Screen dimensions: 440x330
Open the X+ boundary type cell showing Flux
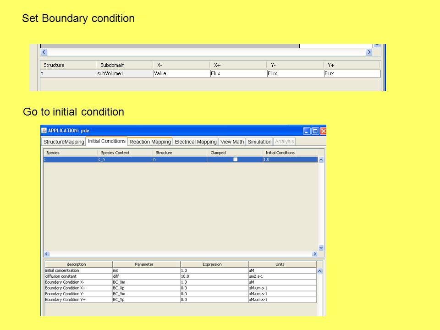click(x=238, y=73)
